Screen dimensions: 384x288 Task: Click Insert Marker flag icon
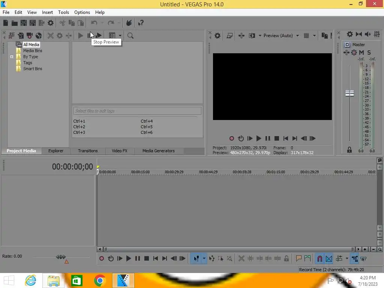coord(298,259)
